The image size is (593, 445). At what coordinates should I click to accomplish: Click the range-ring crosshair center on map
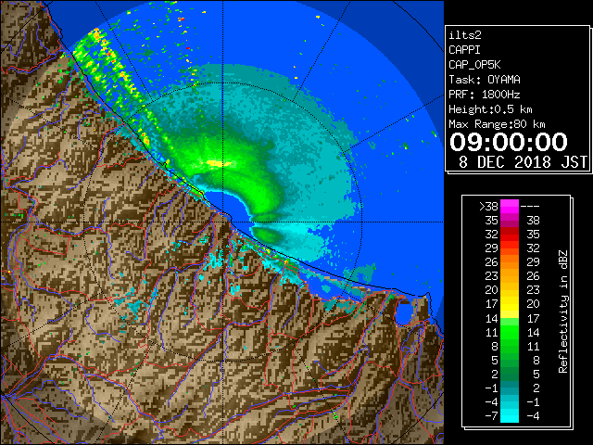(x=223, y=222)
